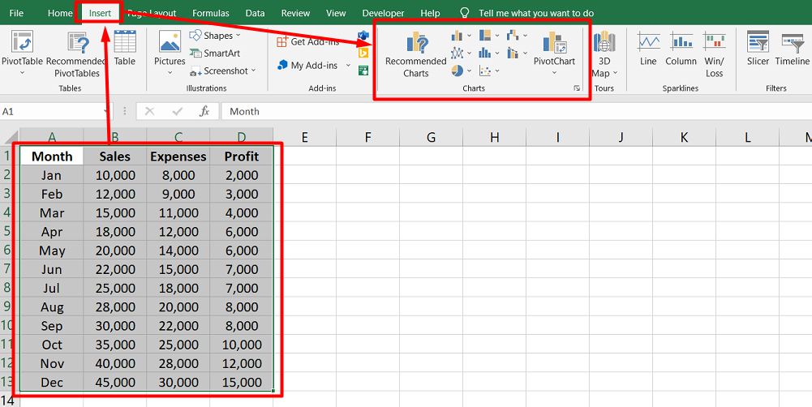Viewport: 812px width, 407px height.
Task: Select the cell containing Aug
Action: [52, 307]
